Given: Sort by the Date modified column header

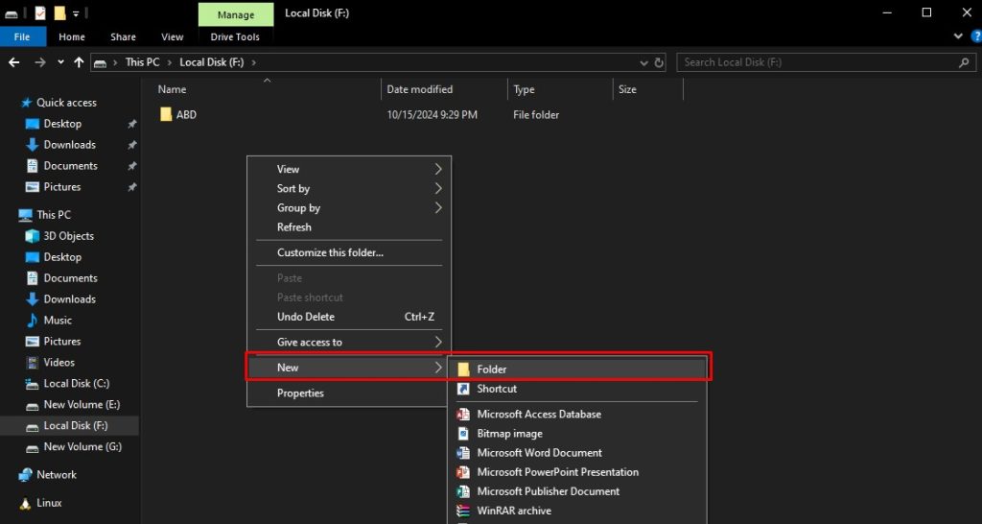Looking at the screenshot, I should [x=420, y=89].
